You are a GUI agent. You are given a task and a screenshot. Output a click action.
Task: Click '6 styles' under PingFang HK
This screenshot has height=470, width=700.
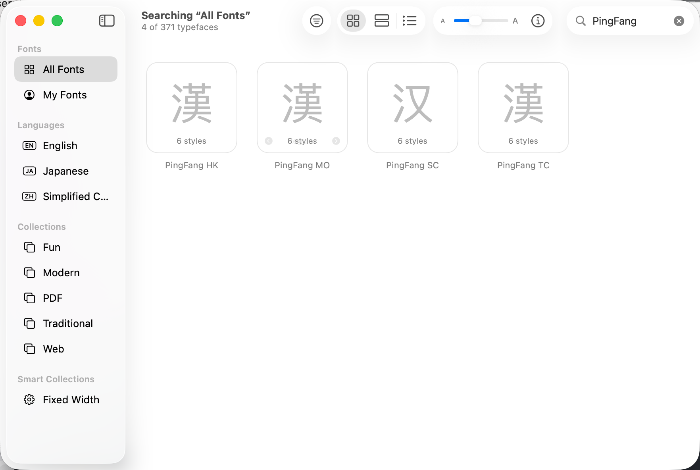[192, 141]
